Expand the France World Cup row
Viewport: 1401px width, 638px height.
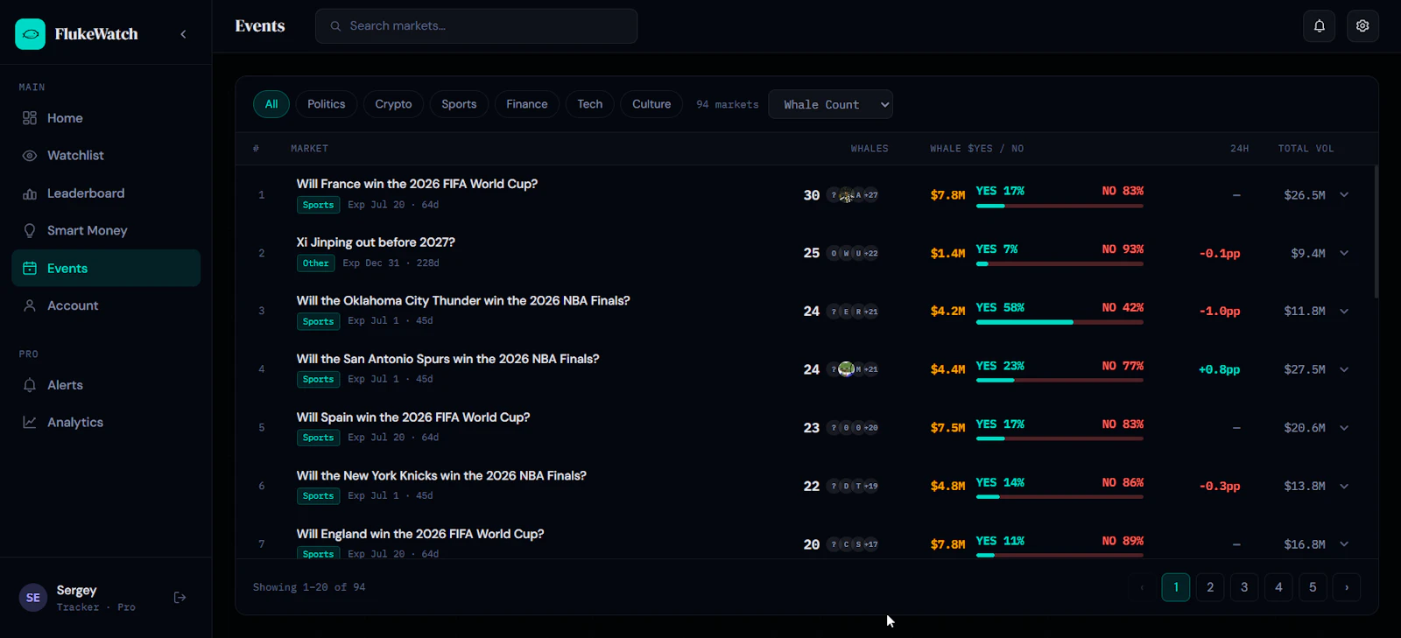click(1344, 195)
